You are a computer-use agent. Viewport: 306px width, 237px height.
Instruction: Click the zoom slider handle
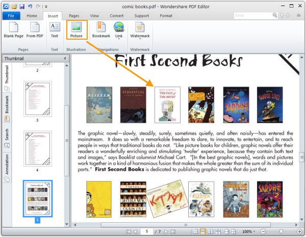tap(282, 231)
